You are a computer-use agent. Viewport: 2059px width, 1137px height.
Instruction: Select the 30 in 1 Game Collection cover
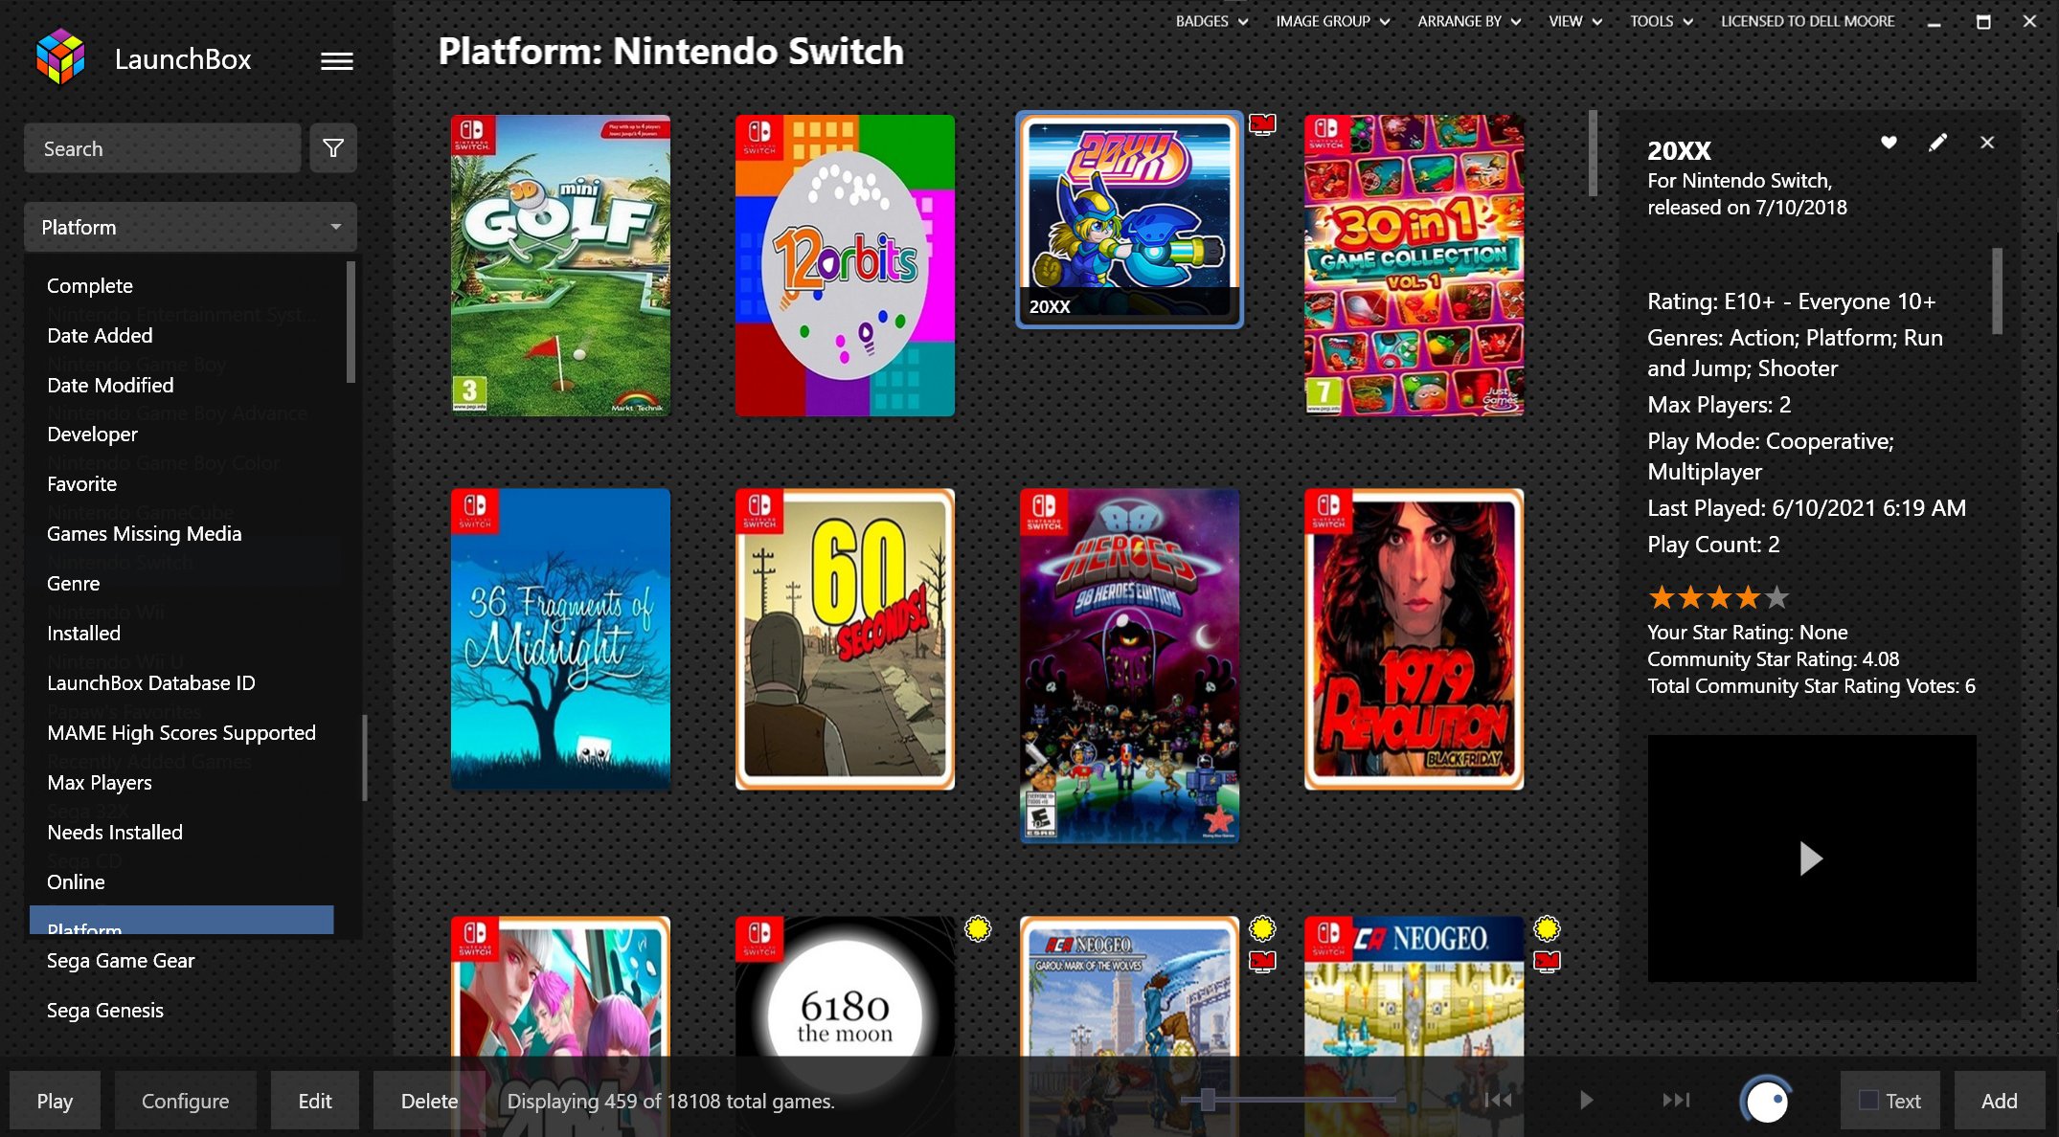1414,265
